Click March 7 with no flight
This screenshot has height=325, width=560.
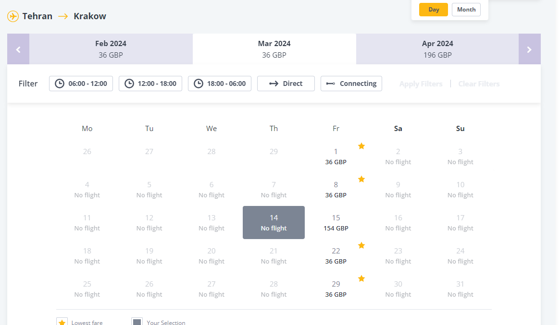coord(274,190)
